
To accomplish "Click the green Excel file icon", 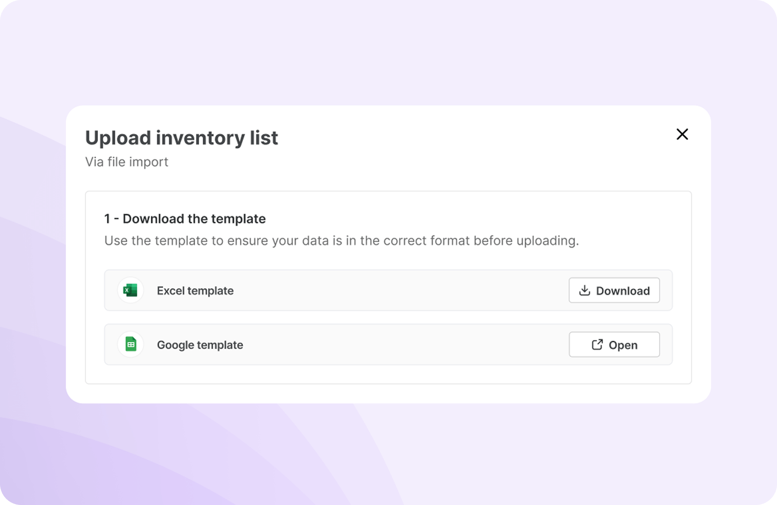I will click(130, 291).
